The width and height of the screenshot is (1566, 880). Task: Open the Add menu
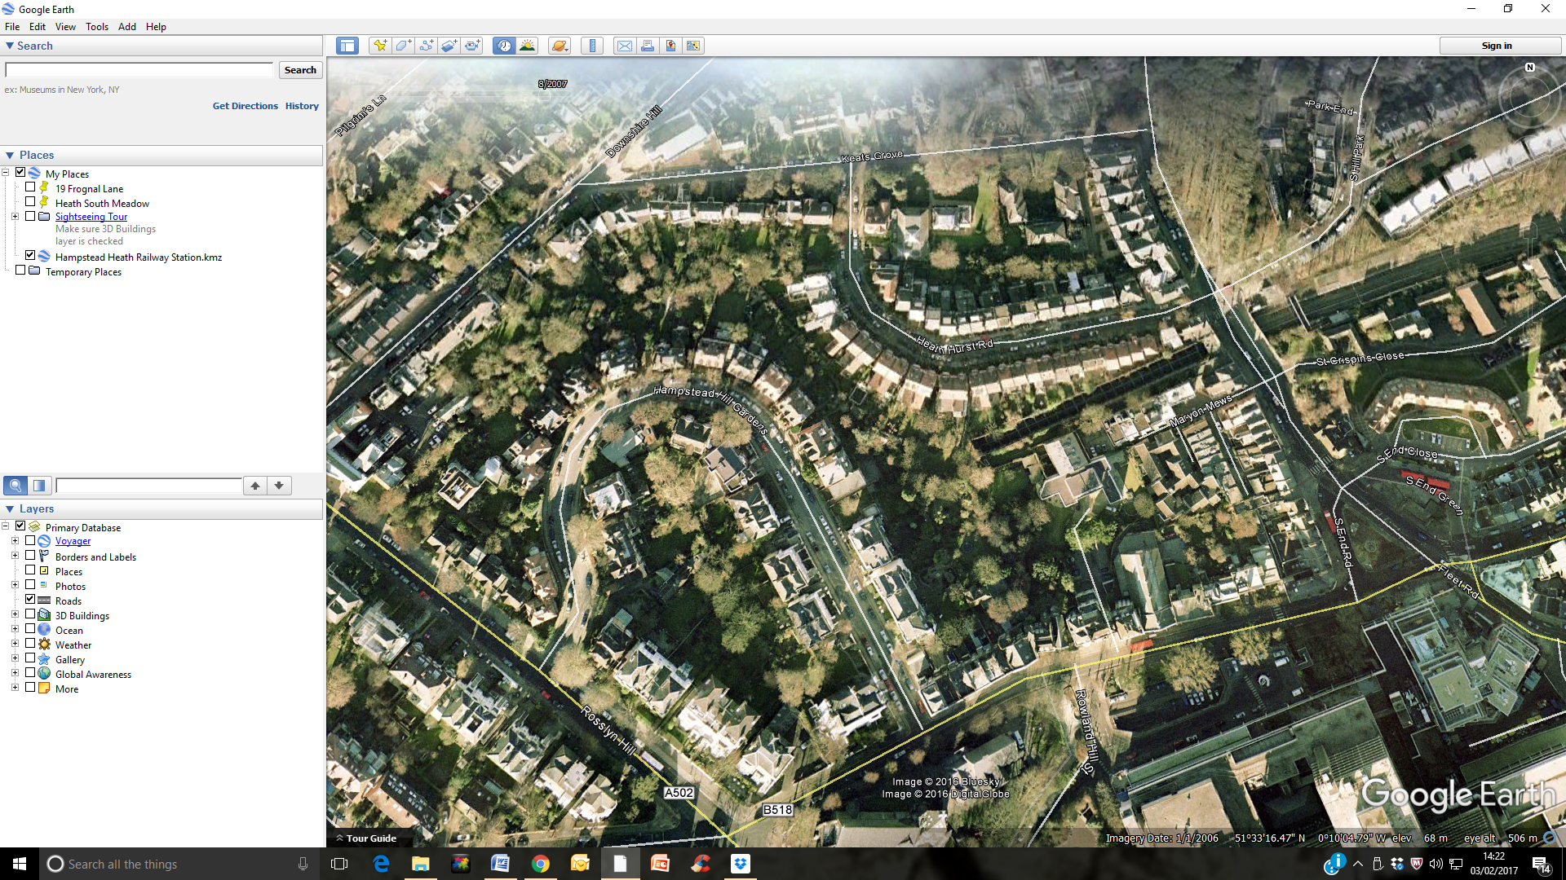pos(127,26)
